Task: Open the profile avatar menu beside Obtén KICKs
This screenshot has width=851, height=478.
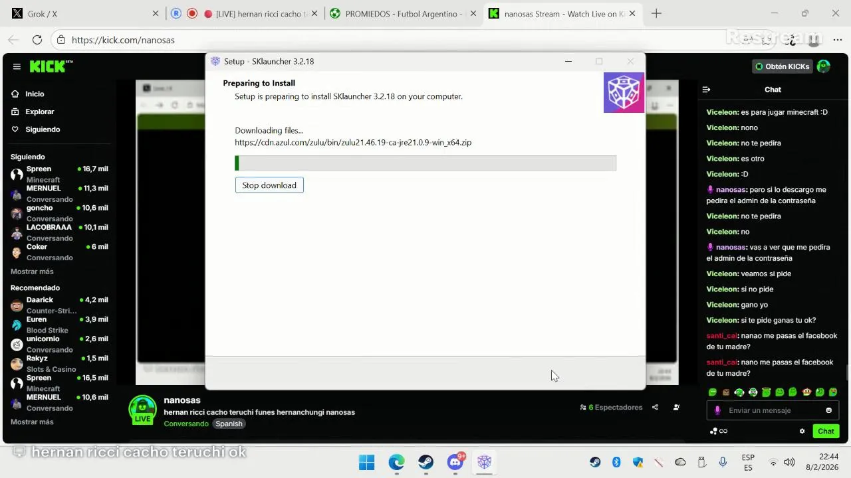Action: 824,66
